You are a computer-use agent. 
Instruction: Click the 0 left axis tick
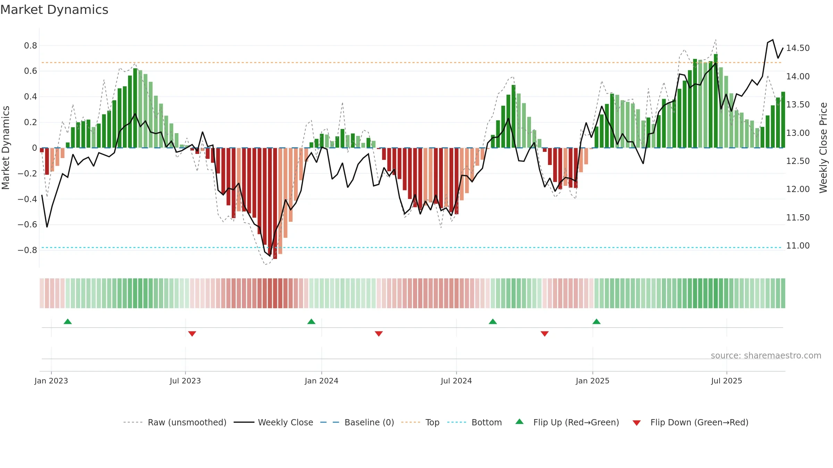point(34,148)
